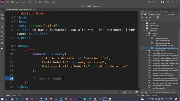Select the Files panel tab
The width and height of the screenshot is (180, 101).
(x=142, y=11)
